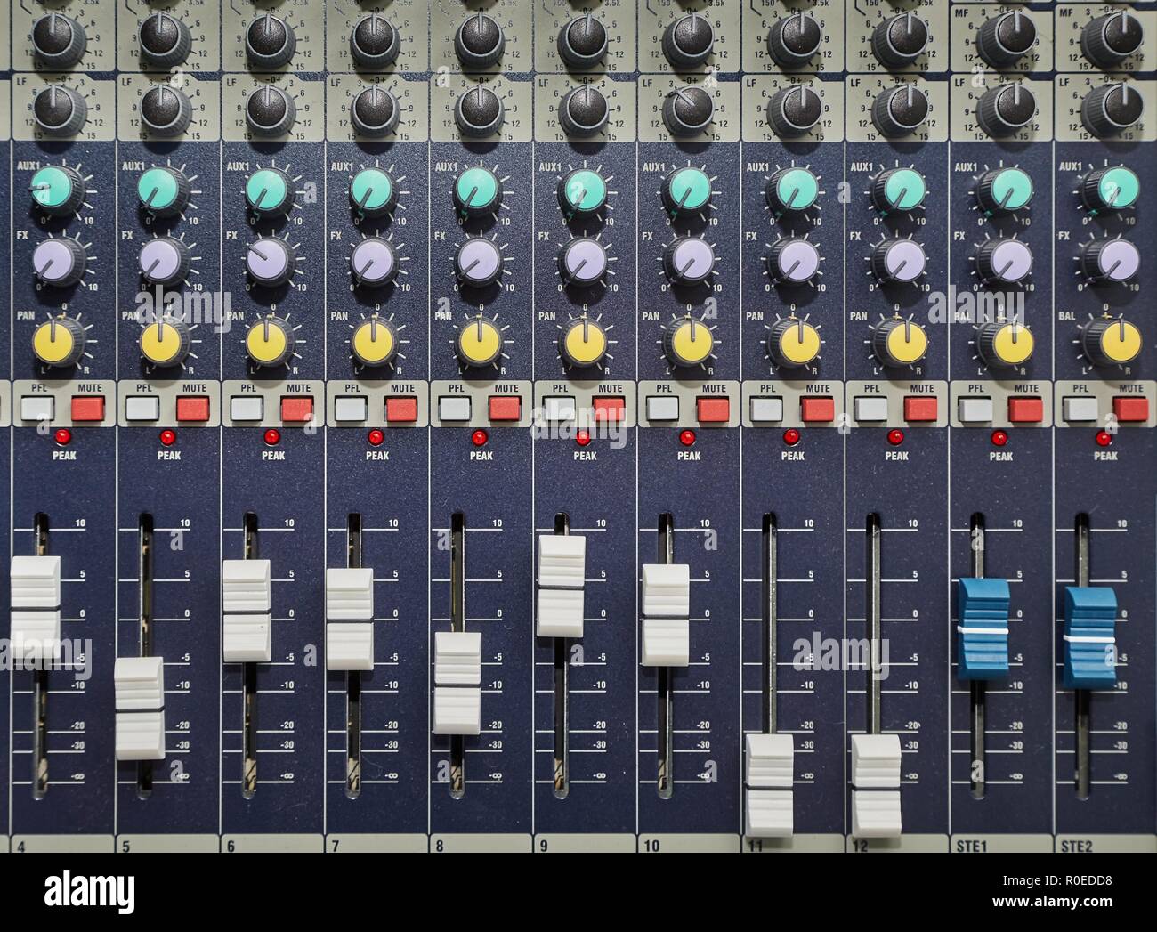
Task: Click the 'STE2' channel label
Action: point(1075,846)
